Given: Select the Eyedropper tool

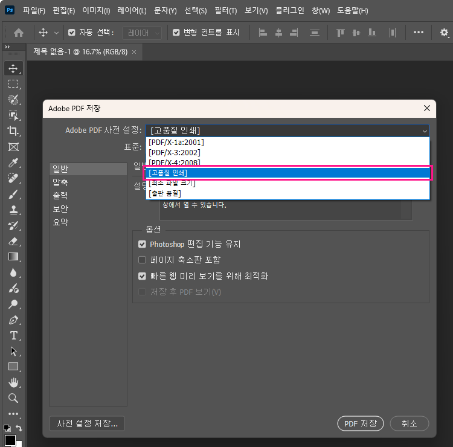Looking at the screenshot, I should click(13, 162).
